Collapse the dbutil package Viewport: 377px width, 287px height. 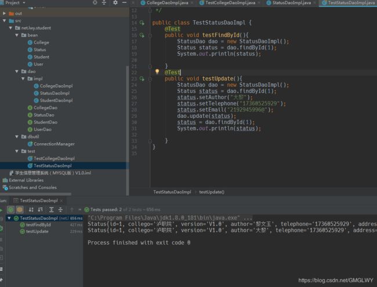click(17, 136)
